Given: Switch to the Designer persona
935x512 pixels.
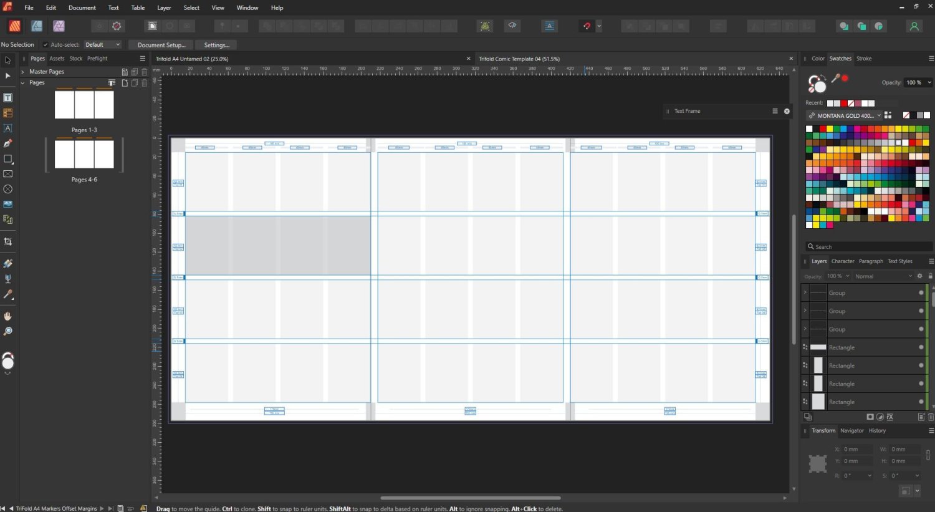Looking at the screenshot, I should [x=36, y=26].
